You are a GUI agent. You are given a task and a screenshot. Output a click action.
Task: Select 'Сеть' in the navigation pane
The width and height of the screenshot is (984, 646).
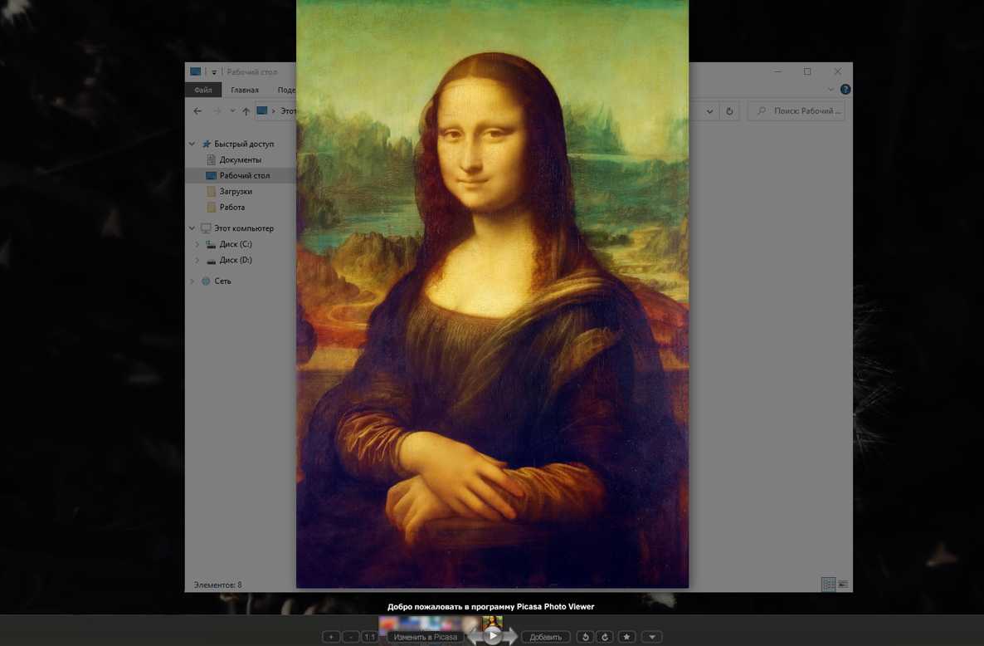tap(223, 281)
